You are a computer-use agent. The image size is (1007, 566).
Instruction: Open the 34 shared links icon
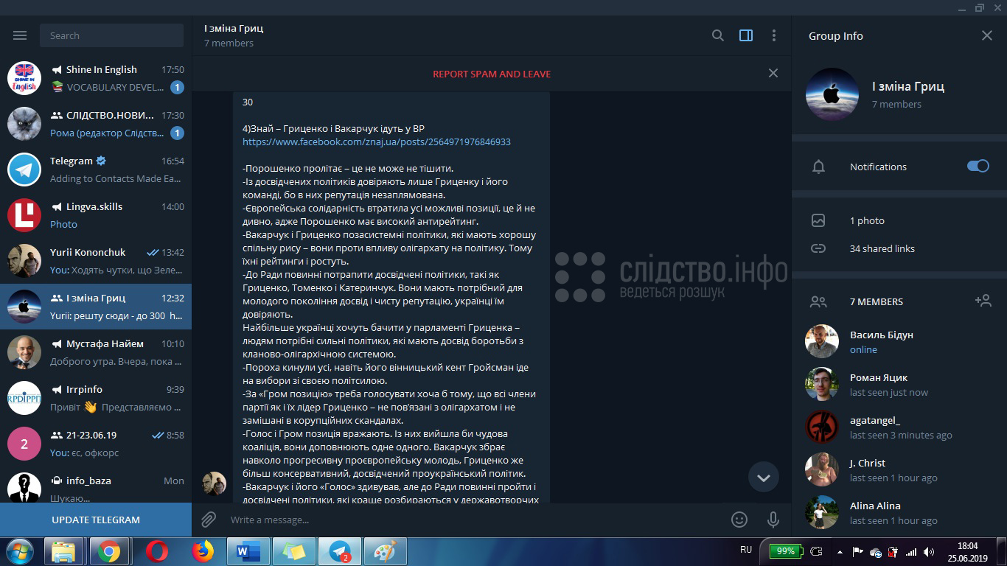tap(818, 248)
